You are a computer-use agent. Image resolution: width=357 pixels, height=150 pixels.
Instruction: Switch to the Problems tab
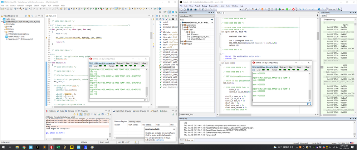point(51,111)
